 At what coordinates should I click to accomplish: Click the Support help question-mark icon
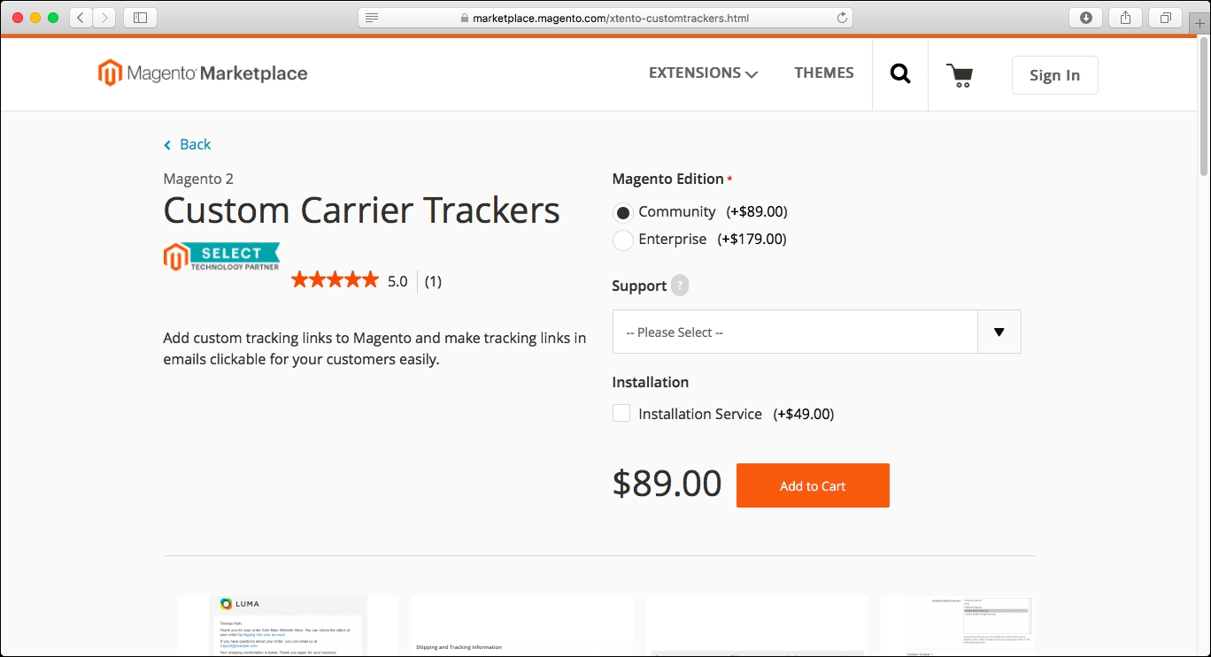coord(679,286)
